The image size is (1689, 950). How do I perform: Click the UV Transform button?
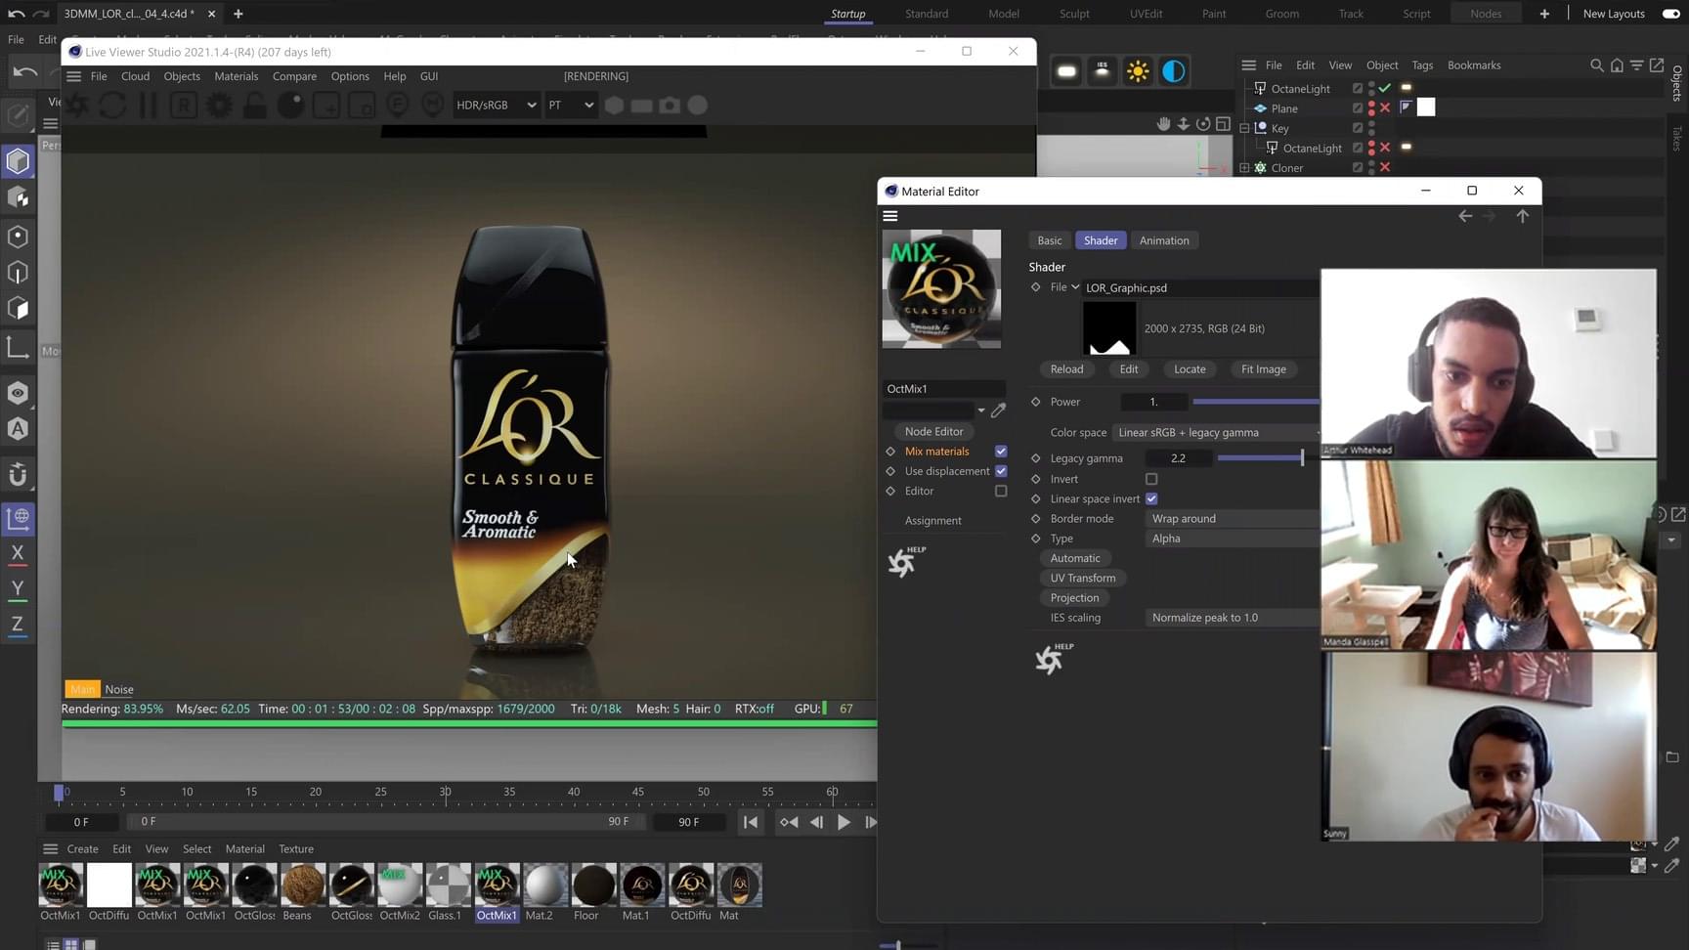tap(1083, 579)
